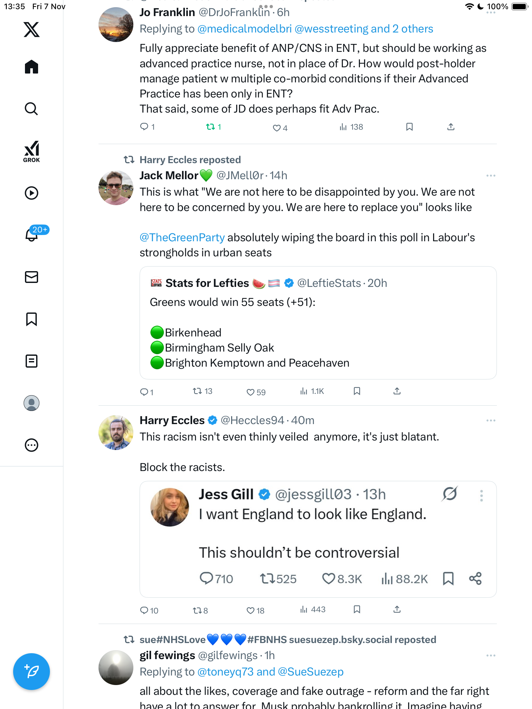Image resolution: width=532 pixels, height=709 pixels.
Task: Like Jo Franklin's reply post
Action: coord(277,128)
